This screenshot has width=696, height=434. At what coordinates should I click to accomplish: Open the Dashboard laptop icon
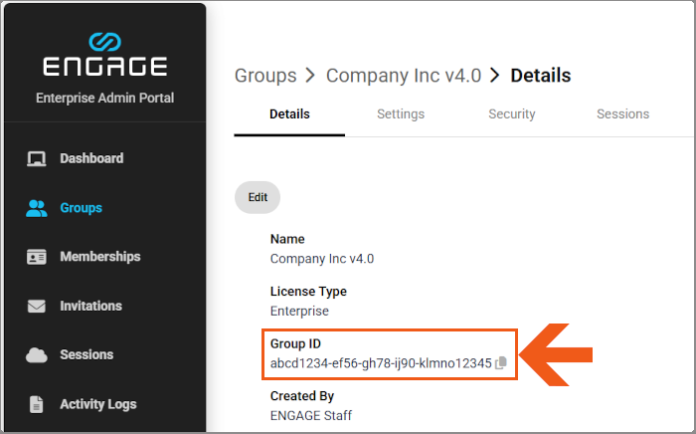pyautogui.click(x=37, y=158)
